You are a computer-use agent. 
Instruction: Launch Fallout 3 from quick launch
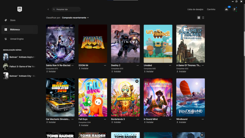pos(6,67)
